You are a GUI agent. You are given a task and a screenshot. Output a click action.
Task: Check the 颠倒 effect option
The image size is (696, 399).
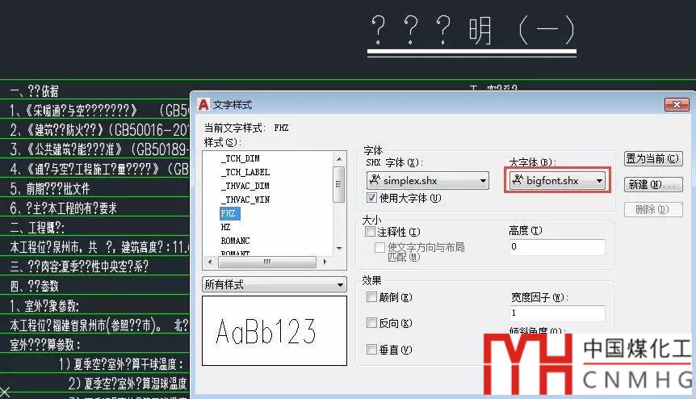(x=371, y=297)
